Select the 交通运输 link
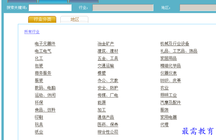Screen dimensions: 216x140 pos(106,66)
